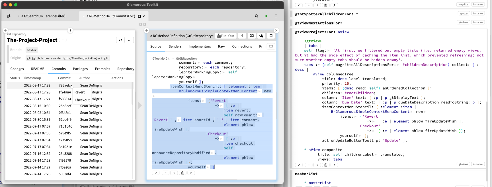Select the Connections tab
The image size is (492, 187).
point(242,46)
